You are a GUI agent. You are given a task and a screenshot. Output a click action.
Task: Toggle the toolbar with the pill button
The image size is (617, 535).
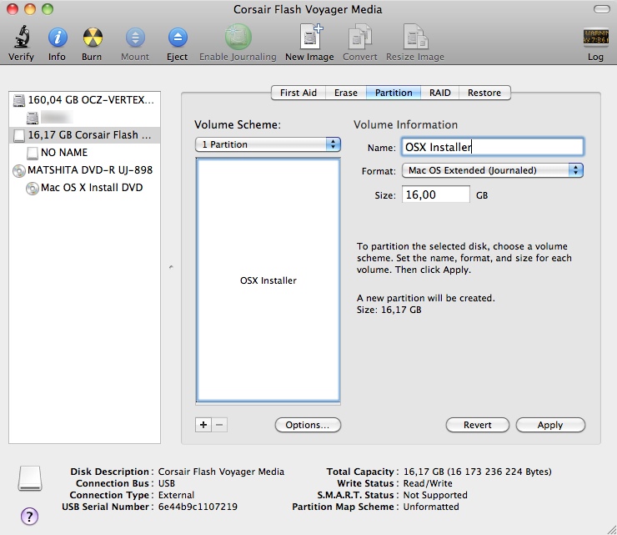click(x=602, y=9)
